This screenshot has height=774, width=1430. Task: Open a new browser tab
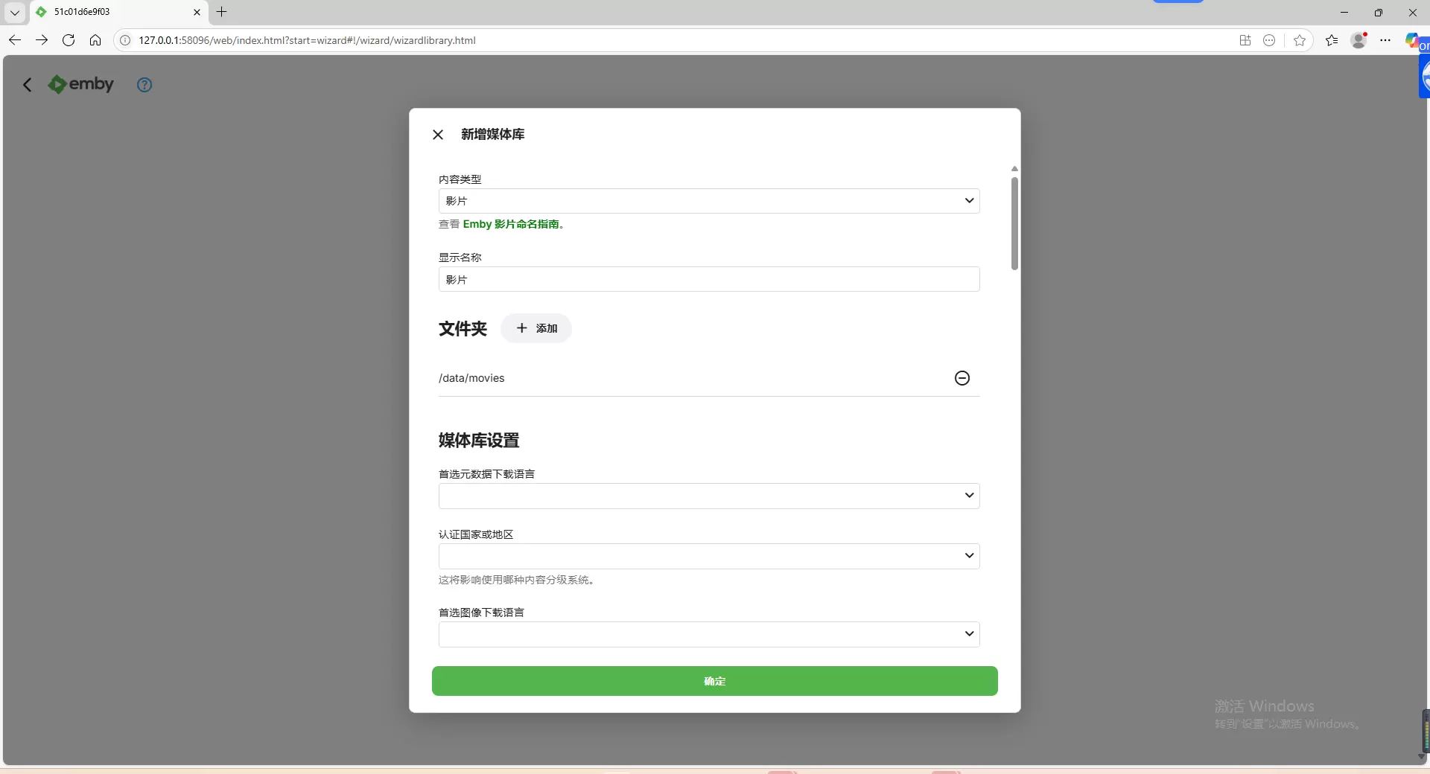pos(222,12)
